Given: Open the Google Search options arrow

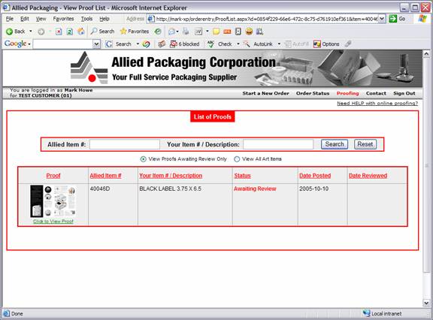Looking at the screenshot, I should pos(138,44).
